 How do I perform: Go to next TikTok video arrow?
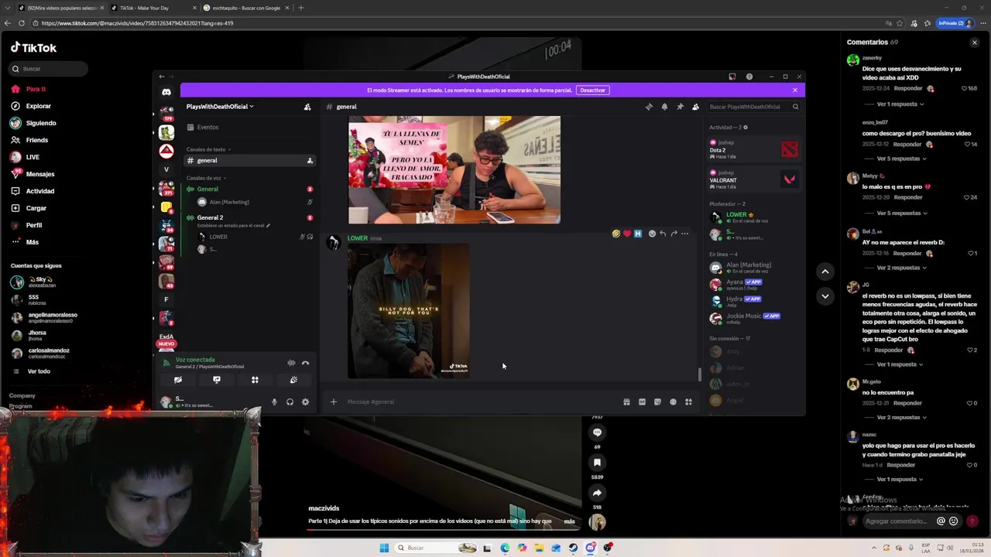[825, 296]
